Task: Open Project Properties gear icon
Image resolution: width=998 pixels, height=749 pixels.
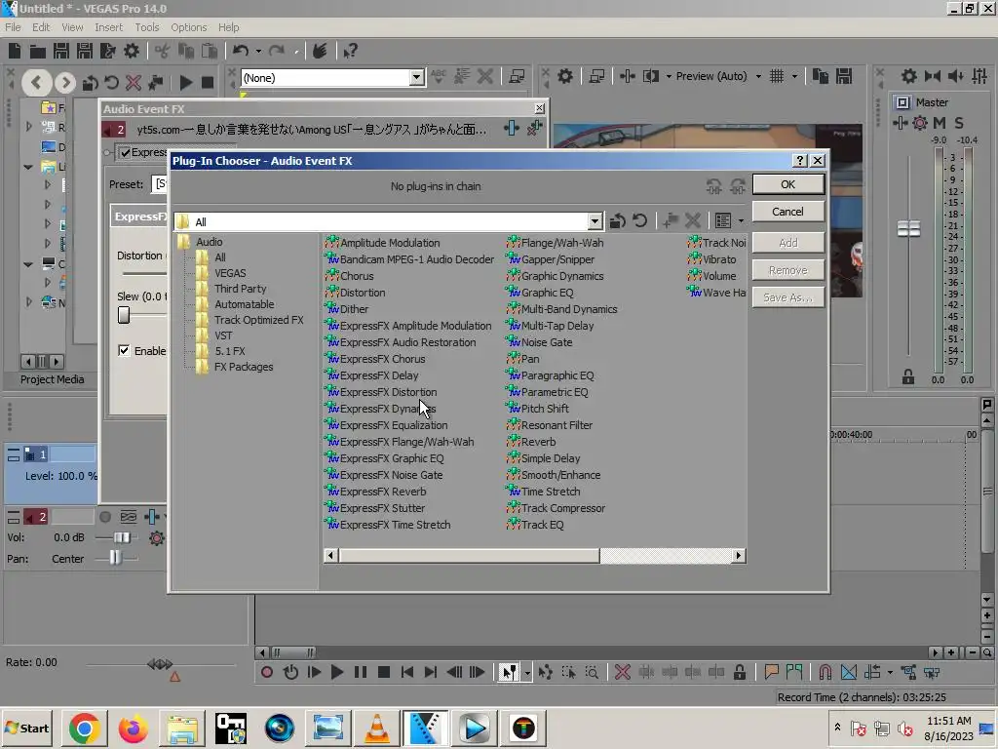Action: [x=132, y=51]
